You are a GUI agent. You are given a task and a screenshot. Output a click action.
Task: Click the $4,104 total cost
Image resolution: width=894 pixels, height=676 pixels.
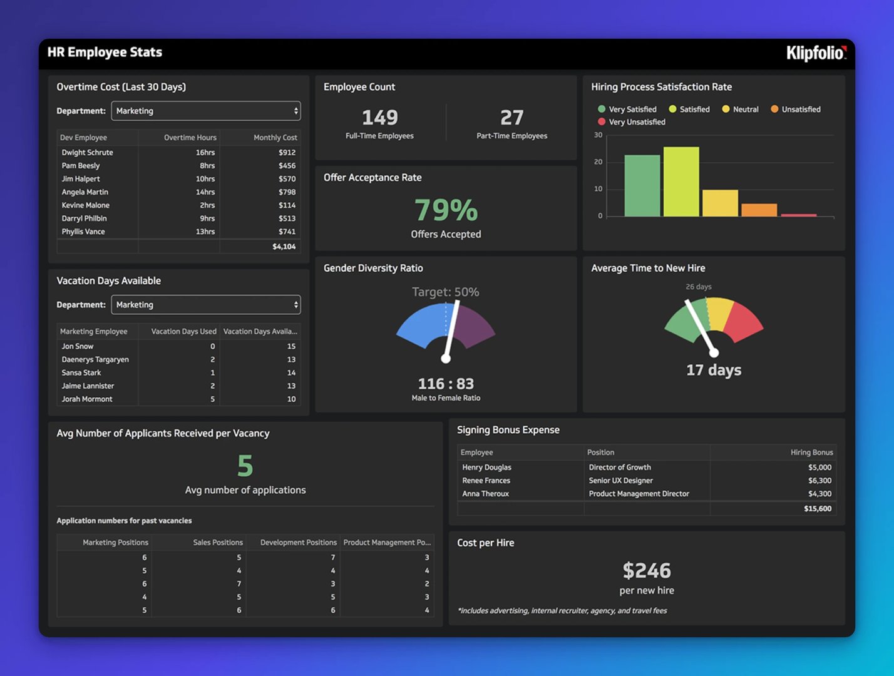(x=284, y=247)
